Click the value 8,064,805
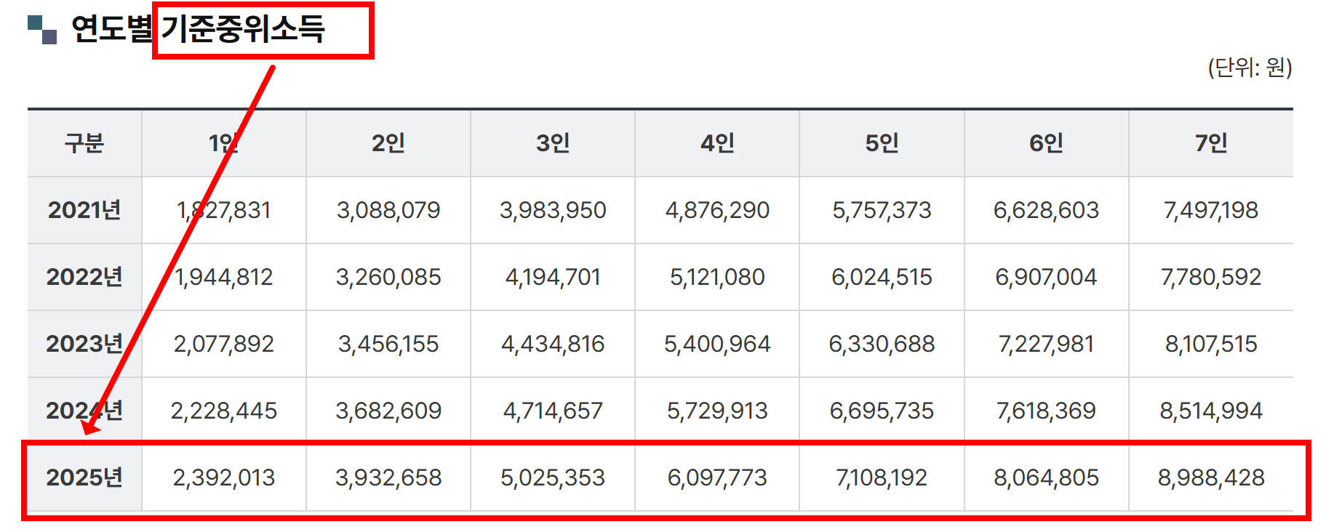This screenshot has width=1342, height=532. point(1046,477)
